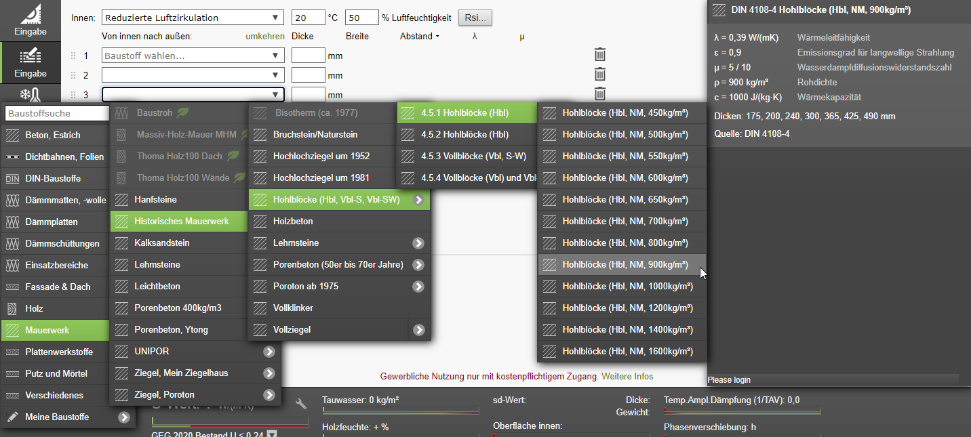Click the Rsi... button
Screen dimensions: 971x437
pos(475,18)
